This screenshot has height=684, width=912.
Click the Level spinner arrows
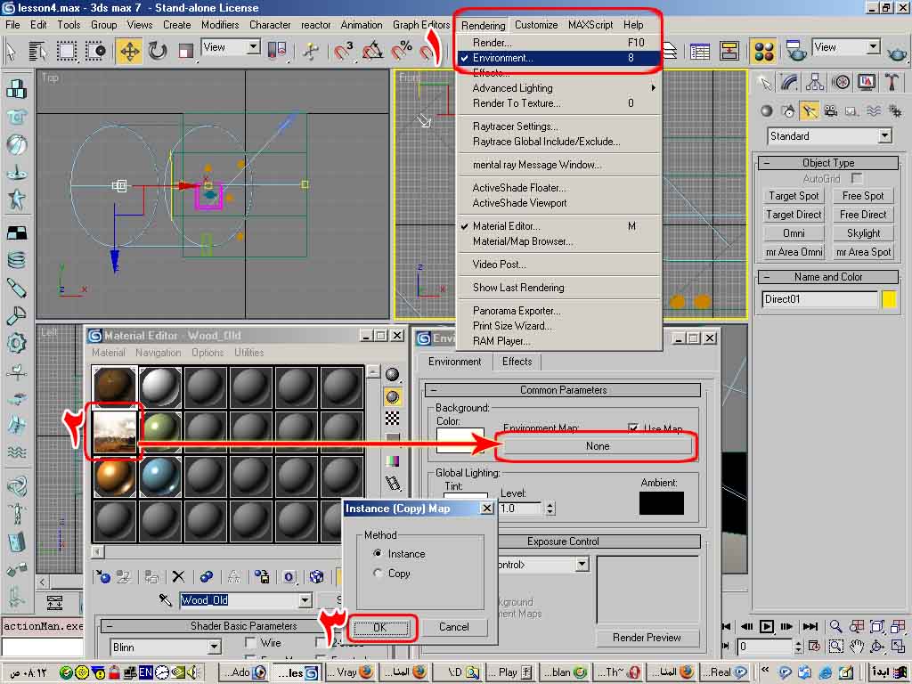pyautogui.click(x=550, y=509)
